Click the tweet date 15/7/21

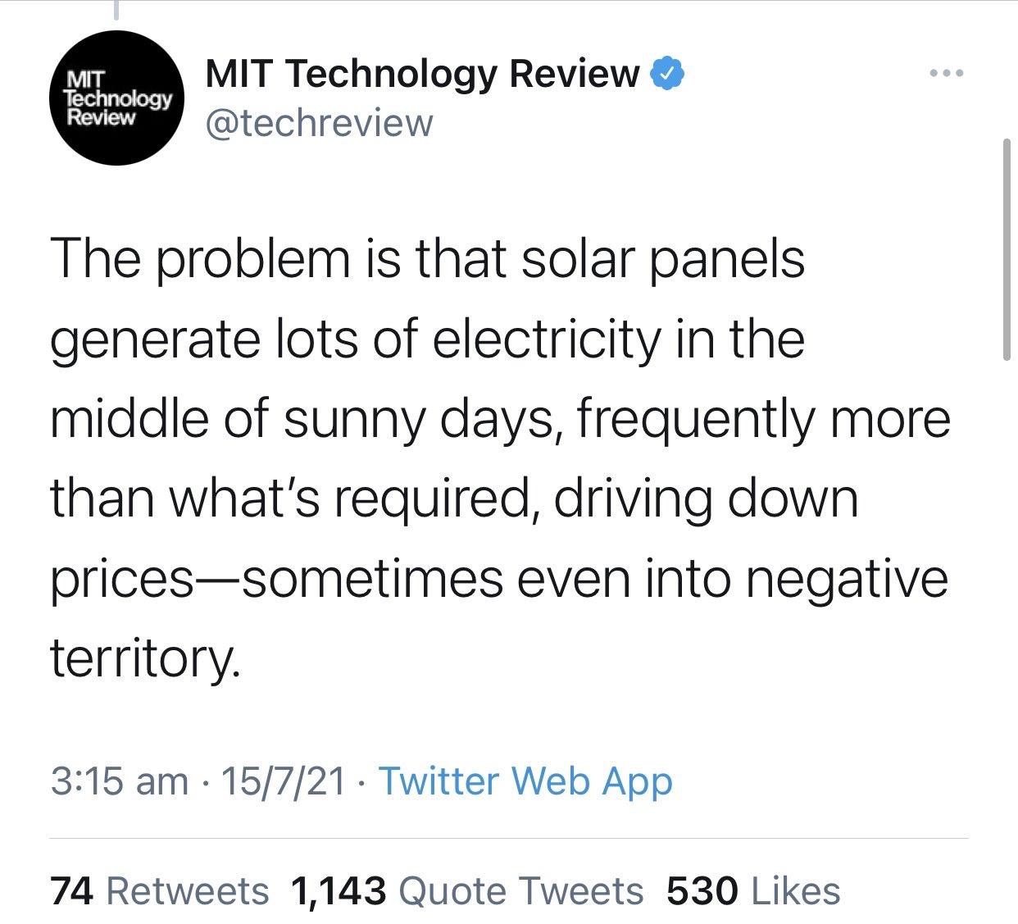284,782
